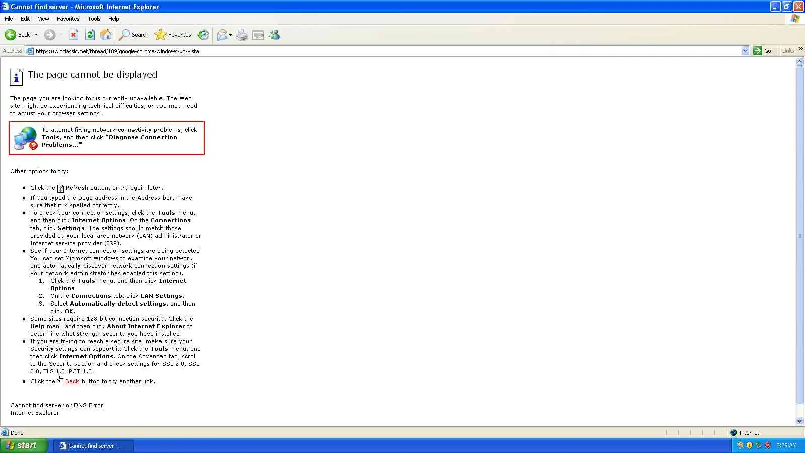Open the Favorites menu
Viewport: 805px width, 453px height.
click(68, 19)
